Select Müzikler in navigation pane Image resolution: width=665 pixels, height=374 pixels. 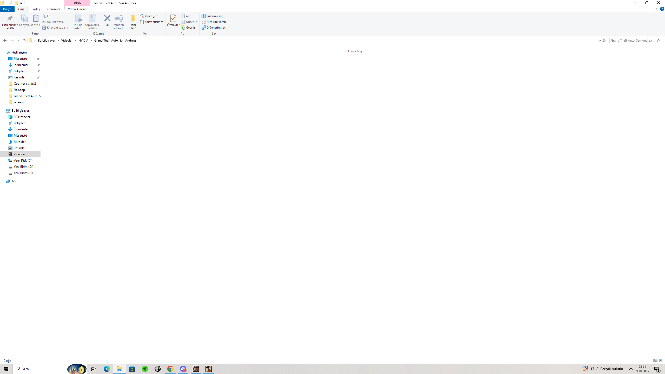(x=19, y=142)
